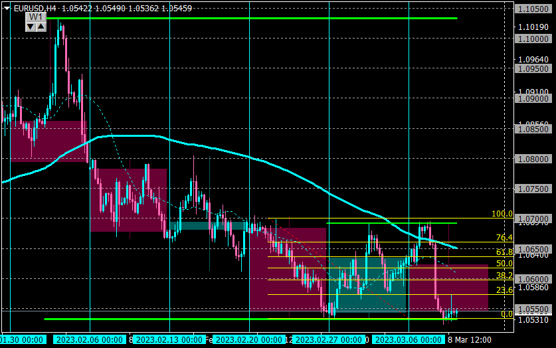556x348 pixels.
Task: Click the 1.08500 price level label
Action: click(533, 129)
